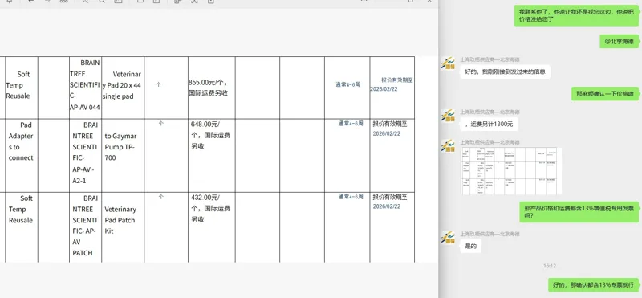Click '报价有效期至 2026/02/22' in the 855.00元 row
The image size is (642, 298).
[x=392, y=84]
